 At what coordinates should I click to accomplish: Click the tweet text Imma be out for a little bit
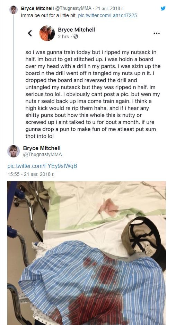[49, 15]
